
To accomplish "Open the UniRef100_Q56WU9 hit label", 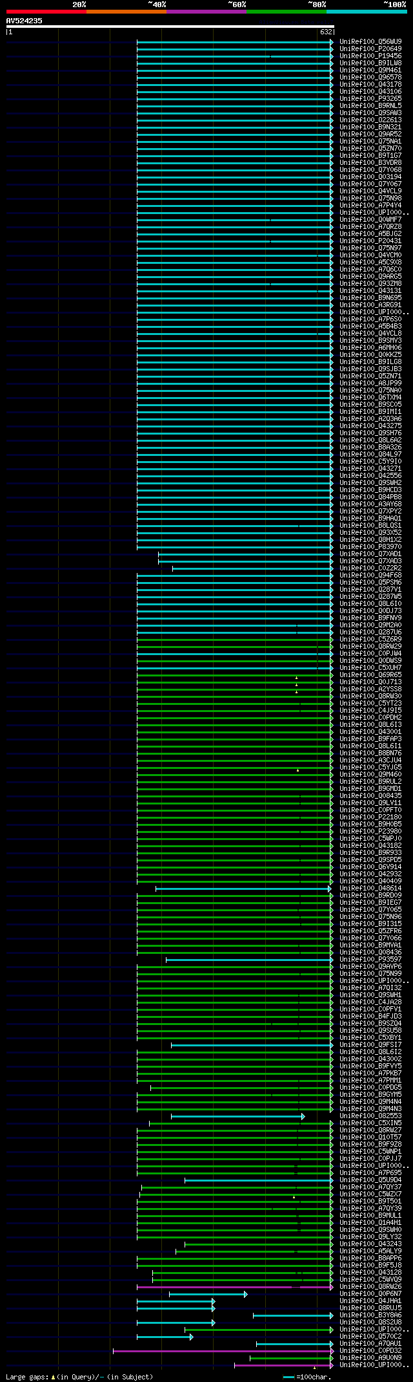I will [x=370, y=41].
